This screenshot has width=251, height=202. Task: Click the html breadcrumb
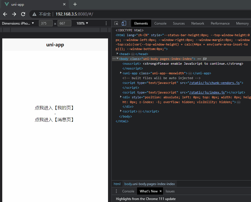117,184
